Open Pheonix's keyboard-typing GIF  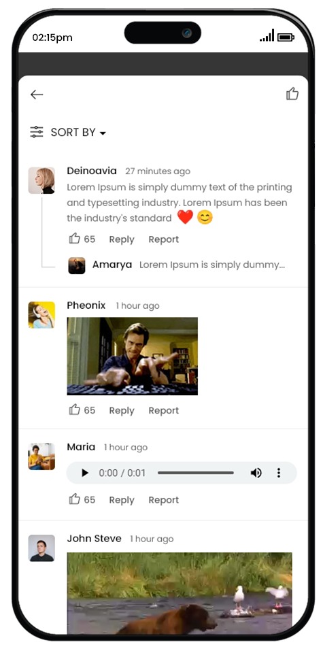pyautogui.click(x=133, y=356)
